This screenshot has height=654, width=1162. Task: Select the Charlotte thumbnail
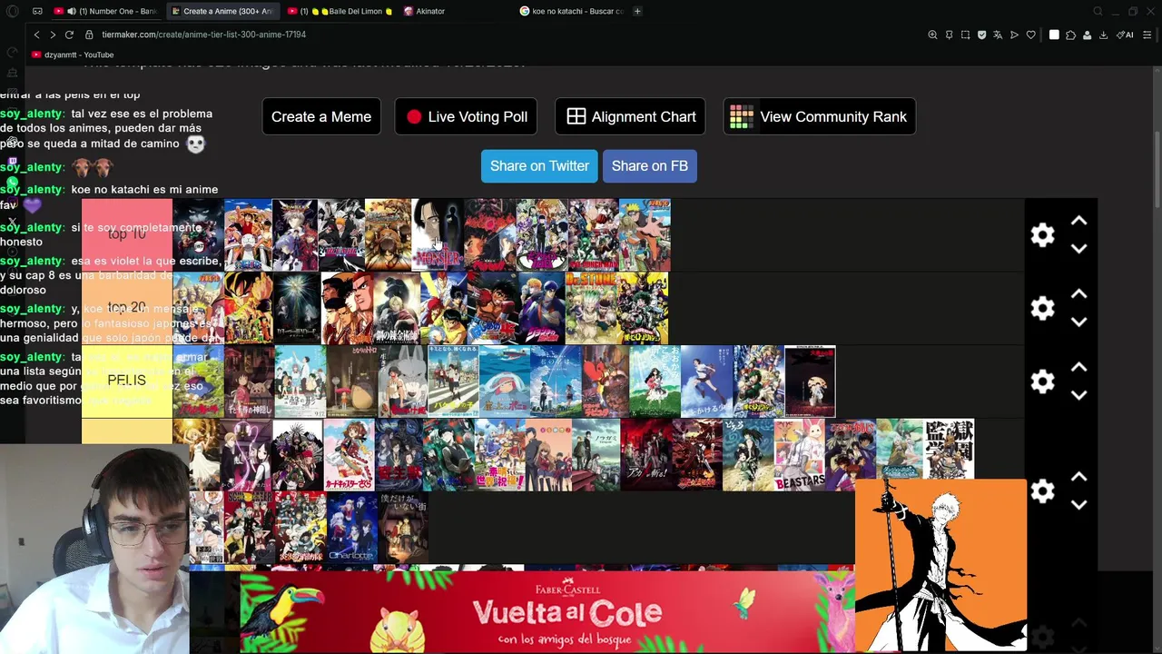(x=352, y=528)
